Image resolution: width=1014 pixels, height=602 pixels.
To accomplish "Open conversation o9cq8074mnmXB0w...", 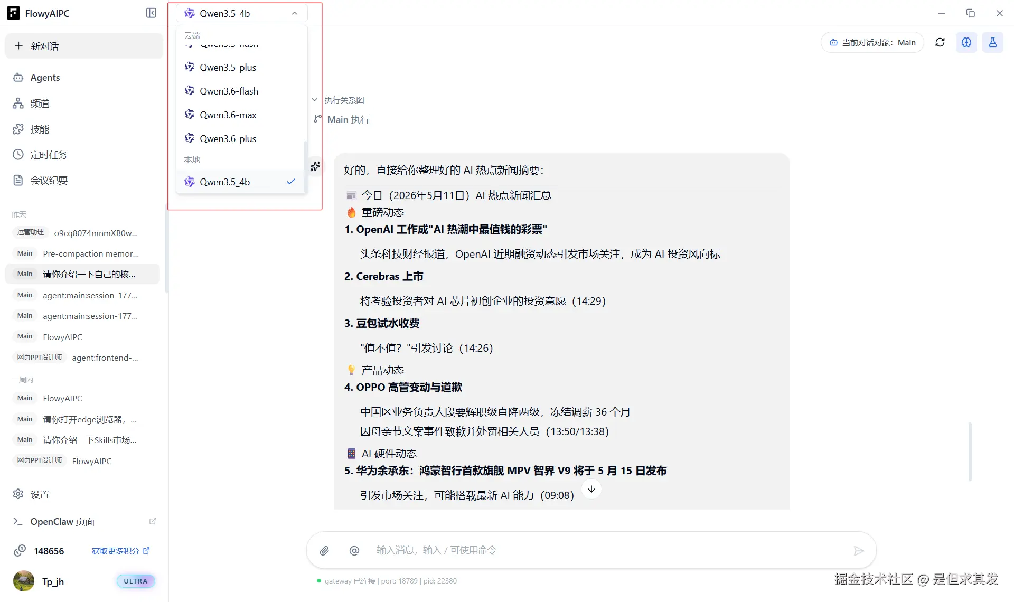I will 82,233.
